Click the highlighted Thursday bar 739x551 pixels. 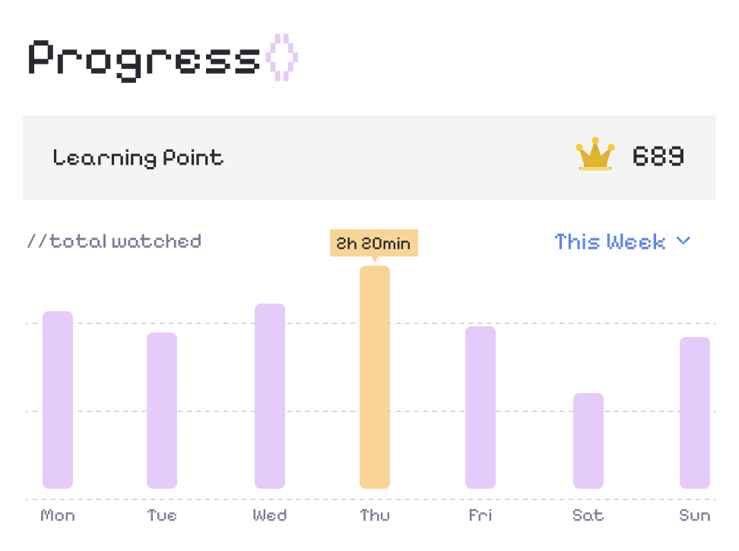(x=375, y=377)
